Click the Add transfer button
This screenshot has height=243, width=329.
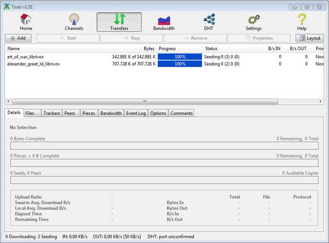pyautogui.click(x=18, y=38)
